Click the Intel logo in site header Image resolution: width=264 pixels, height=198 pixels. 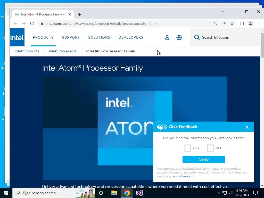click(17, 37)
